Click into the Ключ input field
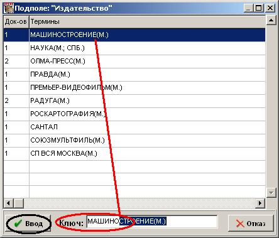This screenshot has height=238, width=279. pyautogui.click(x=152, y=222)
